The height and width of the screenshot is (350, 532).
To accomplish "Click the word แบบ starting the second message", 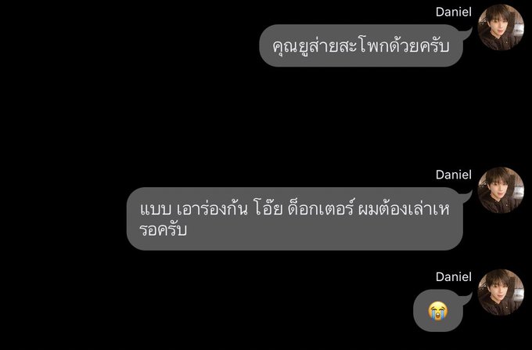I will (x=156, y=210).
